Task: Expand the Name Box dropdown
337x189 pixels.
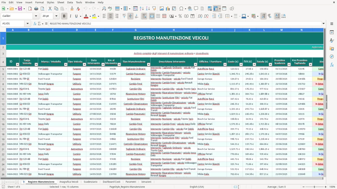Action: tap(28, 24)
